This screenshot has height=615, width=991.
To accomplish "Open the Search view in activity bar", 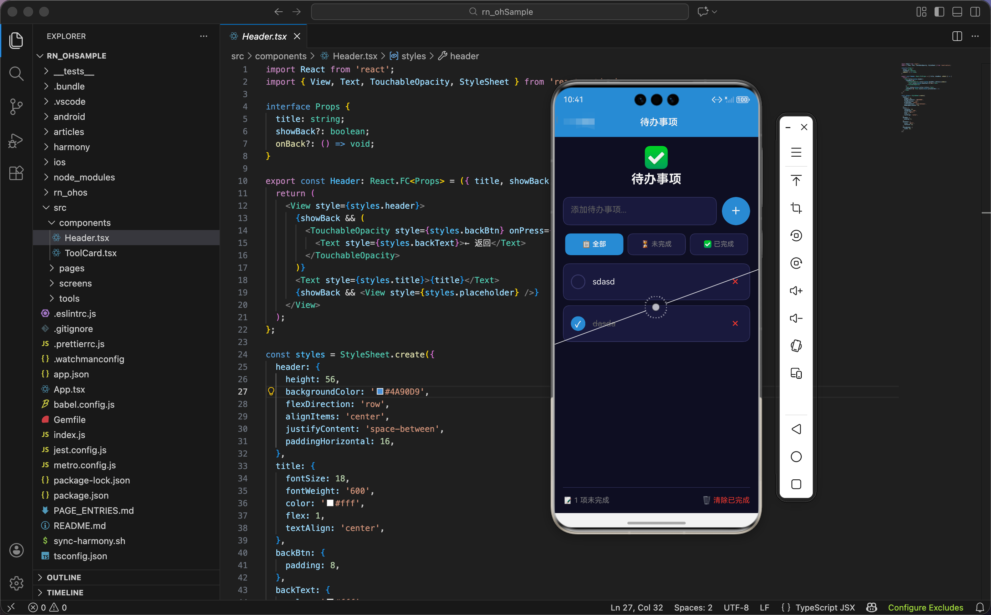I will (x=16, y=74).
